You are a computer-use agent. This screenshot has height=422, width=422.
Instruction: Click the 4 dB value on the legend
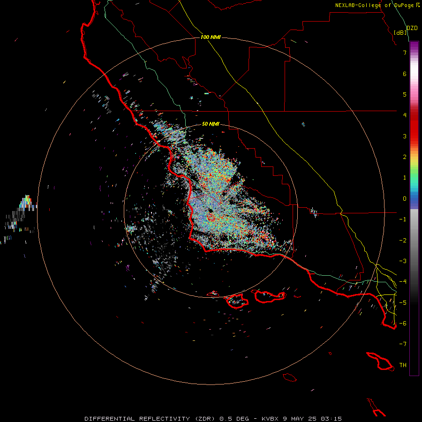[x=405, y=115]
